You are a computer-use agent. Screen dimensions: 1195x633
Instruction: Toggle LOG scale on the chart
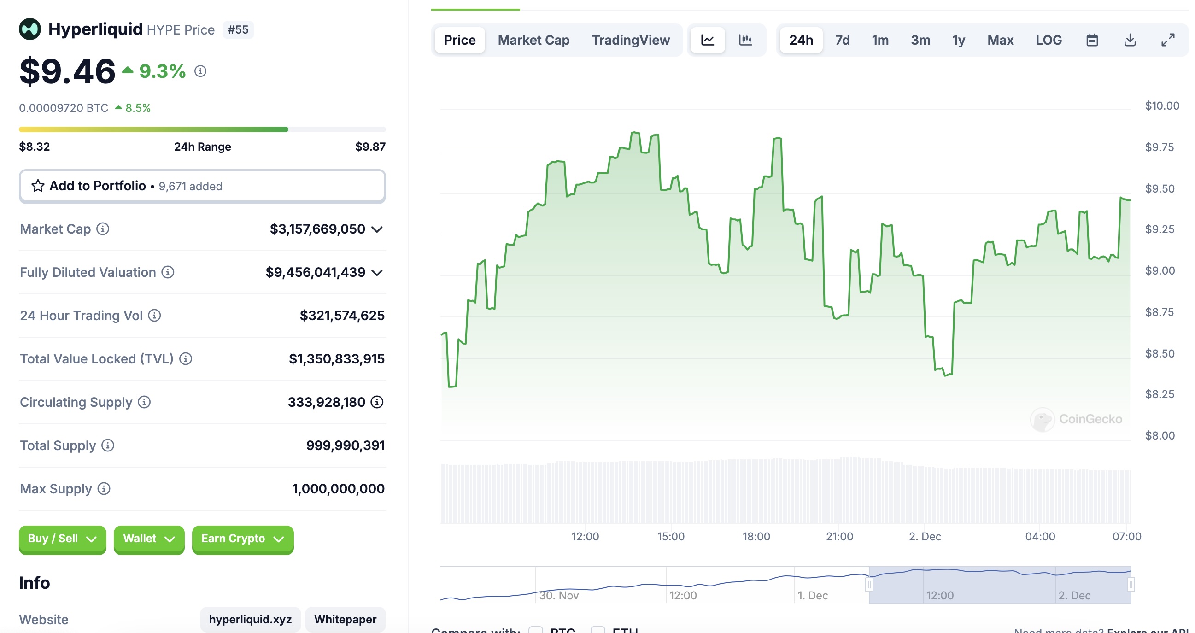click(1049, 40)
